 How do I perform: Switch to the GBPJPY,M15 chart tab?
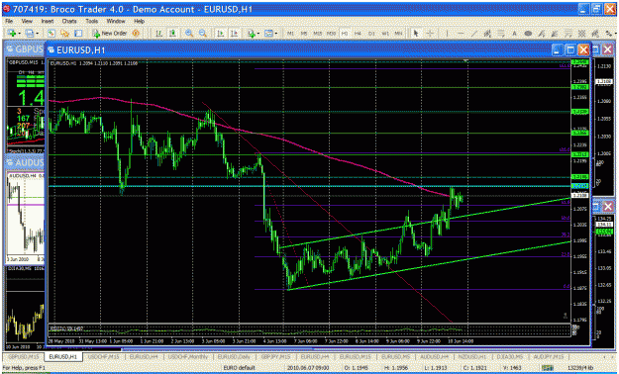(x=275, y=356)
